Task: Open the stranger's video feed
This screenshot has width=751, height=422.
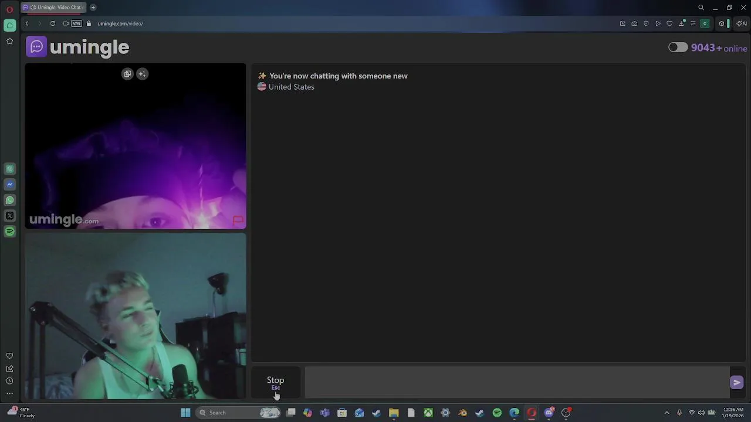Action: pyautogui.click(x=136, y=146)
